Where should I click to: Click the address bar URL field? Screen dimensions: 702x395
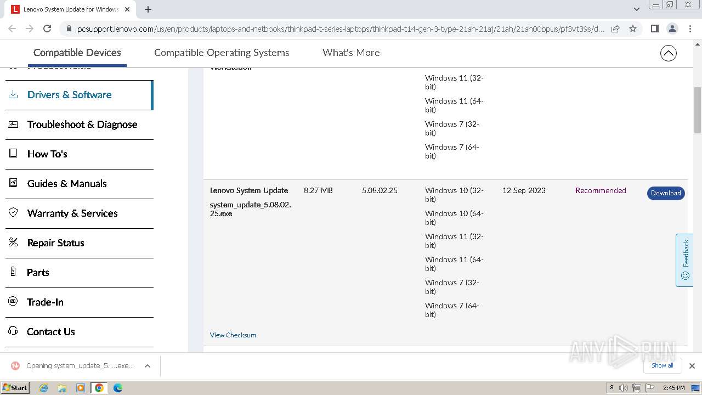[x=341, y=29]
